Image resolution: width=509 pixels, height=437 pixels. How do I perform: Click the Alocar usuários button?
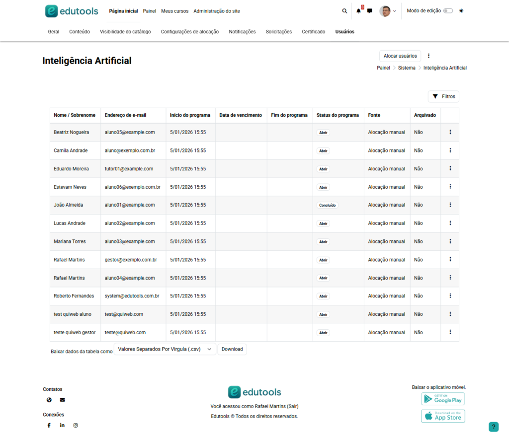pyautogui.click(x=400, y=56)
